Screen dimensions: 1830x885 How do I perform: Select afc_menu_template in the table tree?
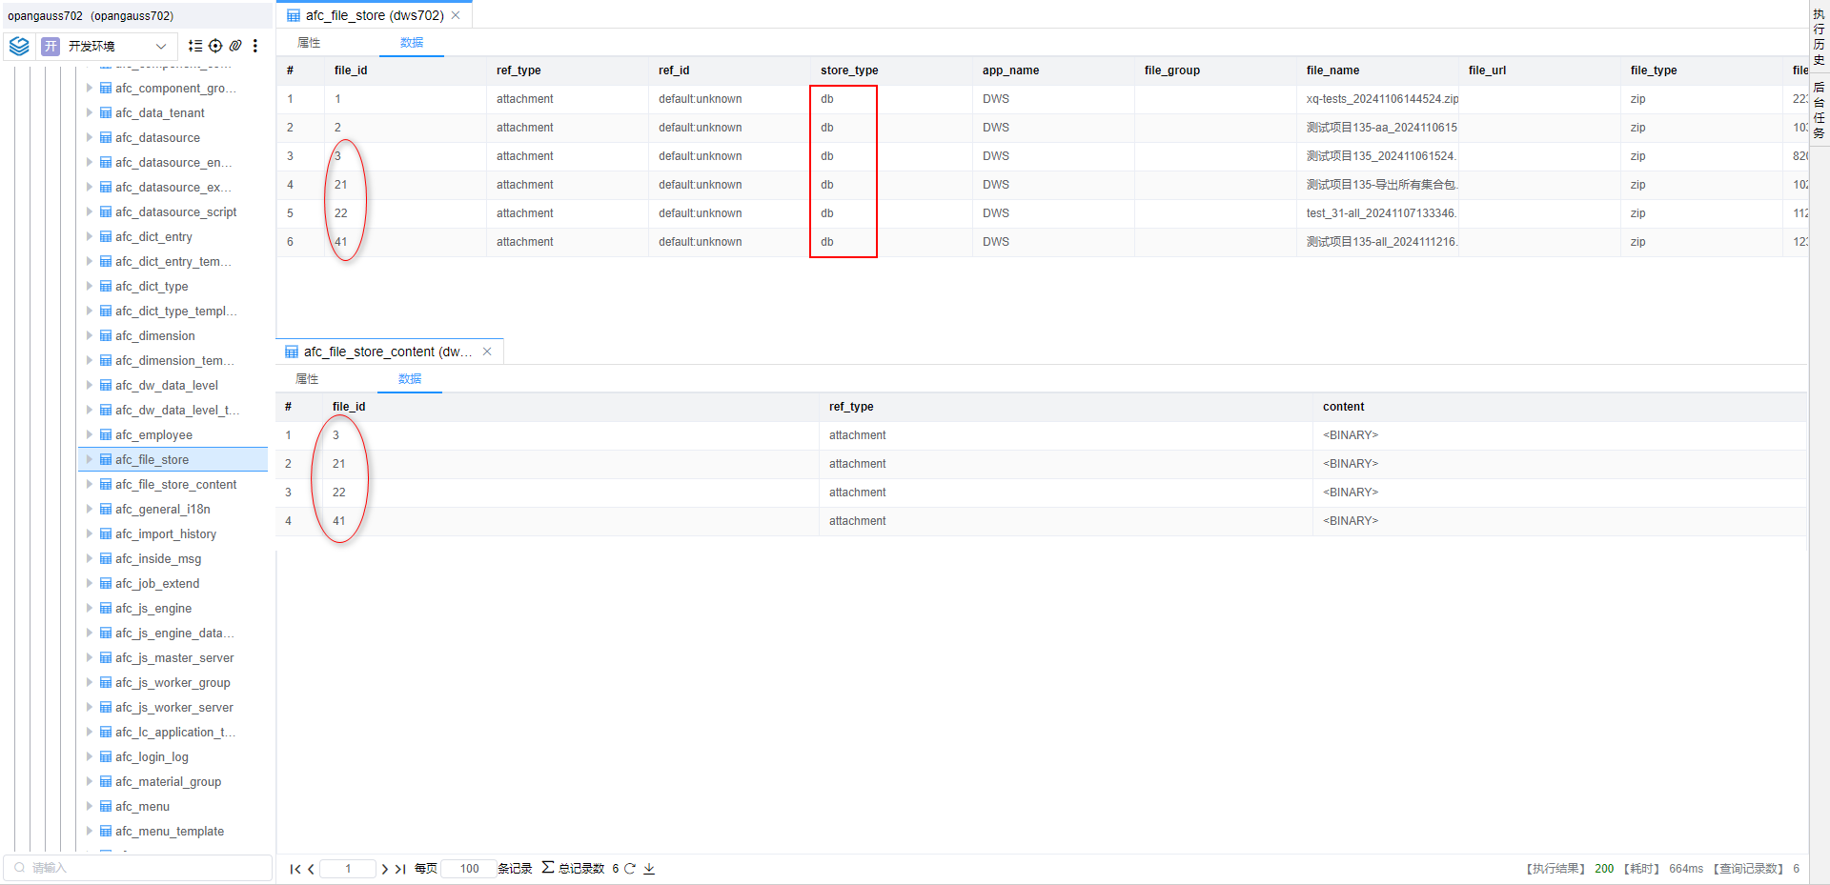pyautogui.click(x=170, y=831)
